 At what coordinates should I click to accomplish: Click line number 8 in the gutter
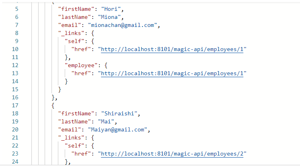(16, 33)
